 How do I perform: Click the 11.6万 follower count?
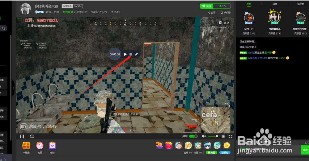point(222,6)
